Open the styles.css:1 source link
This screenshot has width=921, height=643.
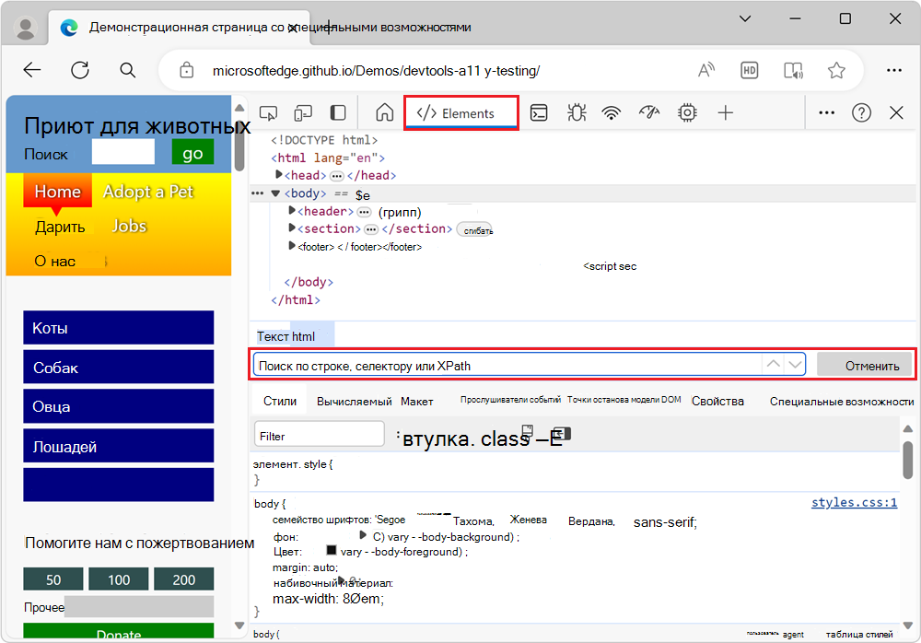[x=854, y=503]
